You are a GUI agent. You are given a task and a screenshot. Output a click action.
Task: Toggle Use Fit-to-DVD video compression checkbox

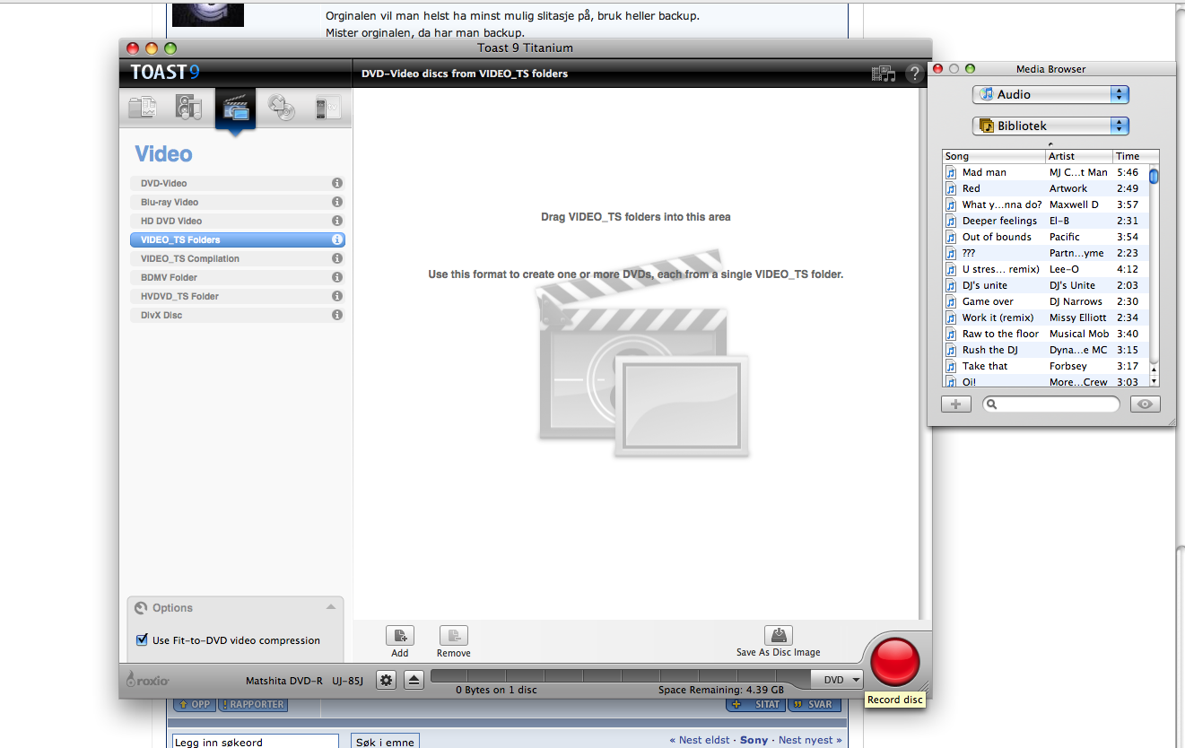pos(141,639)
